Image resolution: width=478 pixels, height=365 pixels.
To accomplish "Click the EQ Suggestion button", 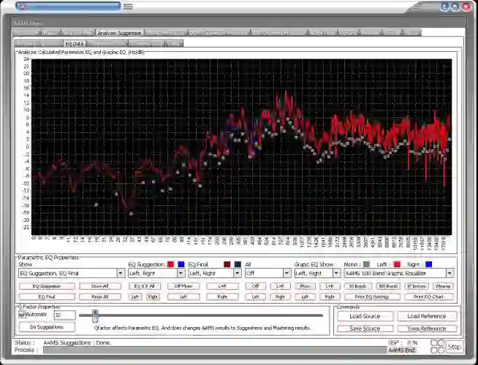I will [47, 286].
